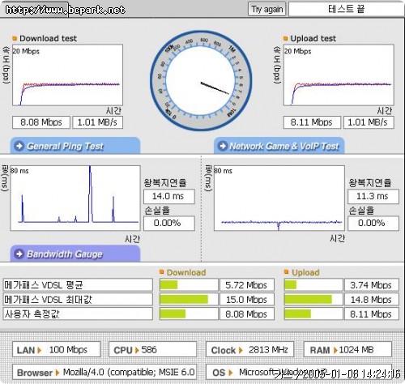Screen dimensions: 405x384
Task: Click the bcpark.net URL link
Action: coord(65,10)
